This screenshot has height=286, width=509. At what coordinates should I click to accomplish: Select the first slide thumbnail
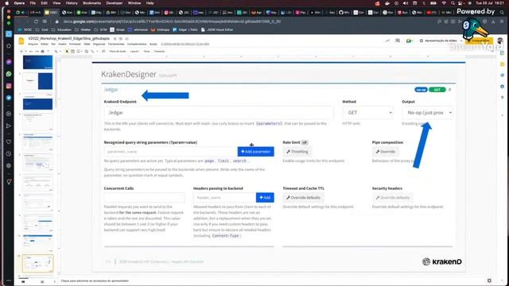pos(37,62)
